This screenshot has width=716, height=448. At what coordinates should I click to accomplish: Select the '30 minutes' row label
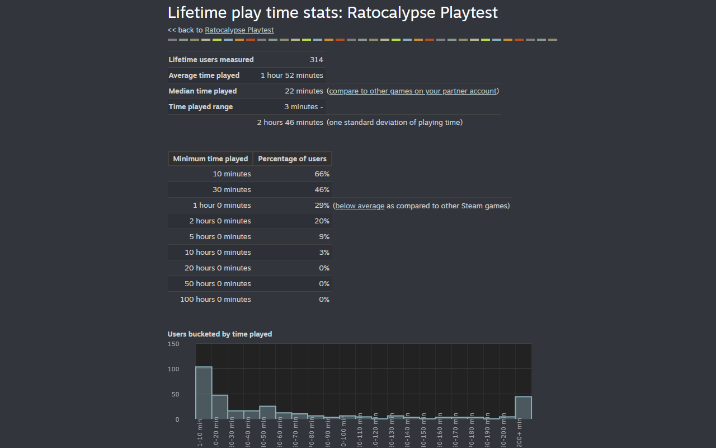click(232, 189)
